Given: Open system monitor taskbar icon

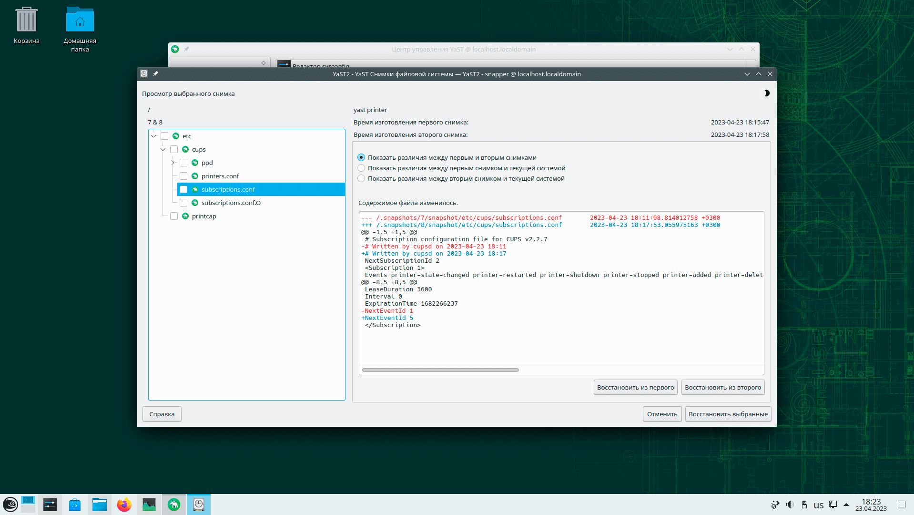Looking at the screenshot, I should pyautogui.click(x=149, y=505).
